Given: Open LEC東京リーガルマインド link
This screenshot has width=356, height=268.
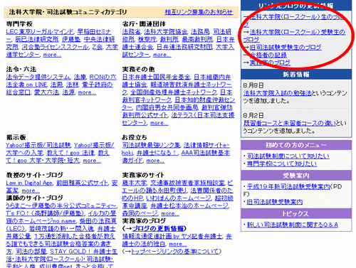Looking at the screenshot, I should tap(40, 32).
